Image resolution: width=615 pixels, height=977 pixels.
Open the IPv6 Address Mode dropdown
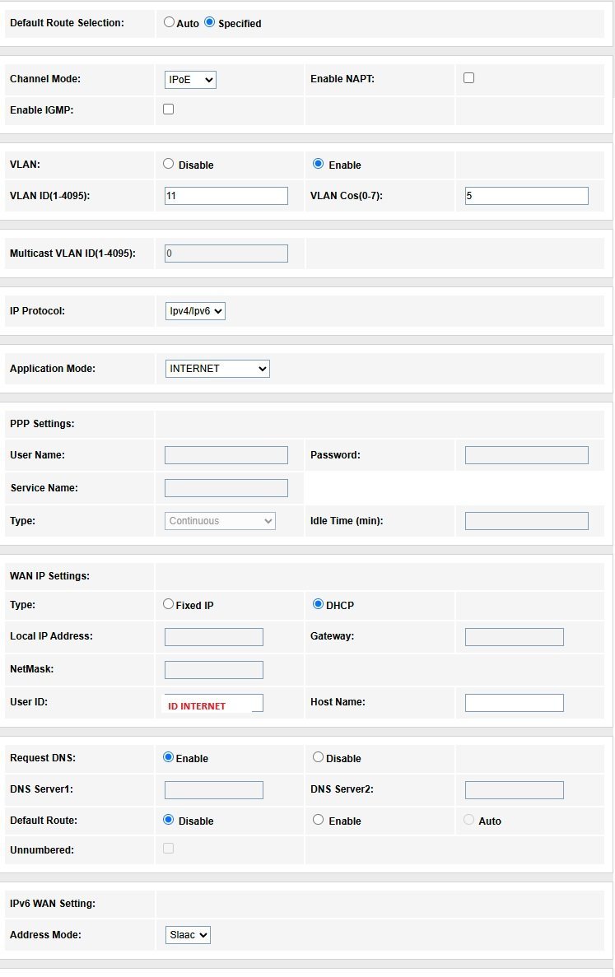(x=188, y=935)
